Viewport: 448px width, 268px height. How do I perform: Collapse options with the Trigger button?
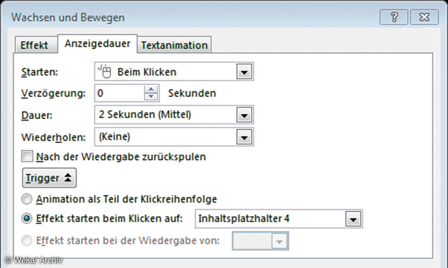(49, 178)
